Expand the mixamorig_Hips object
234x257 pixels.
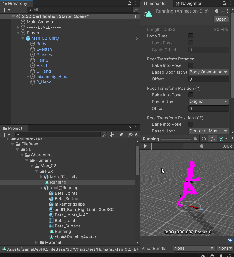(x=28, y=77)
